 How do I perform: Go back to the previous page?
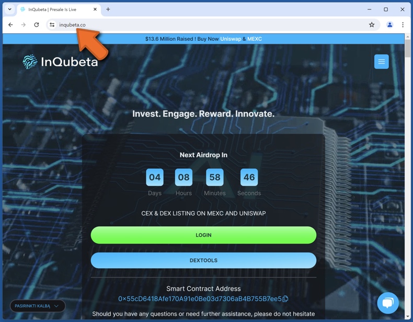coord(10,25)
